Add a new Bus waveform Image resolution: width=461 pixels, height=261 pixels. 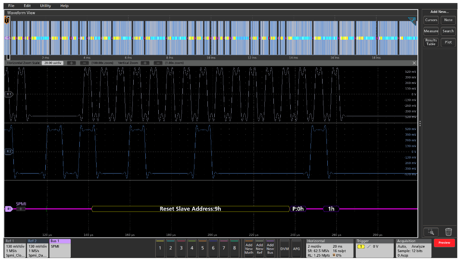270,248
